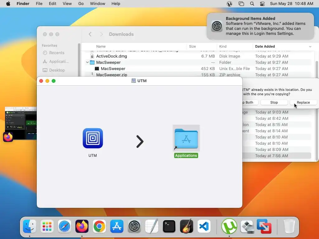Open Stage Manager icon in menu bar
The image size is (319, 239).
pos(241,4)
